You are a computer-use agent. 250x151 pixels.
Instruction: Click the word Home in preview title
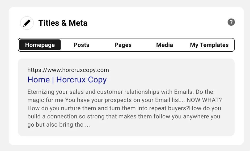tap(39, 80)
